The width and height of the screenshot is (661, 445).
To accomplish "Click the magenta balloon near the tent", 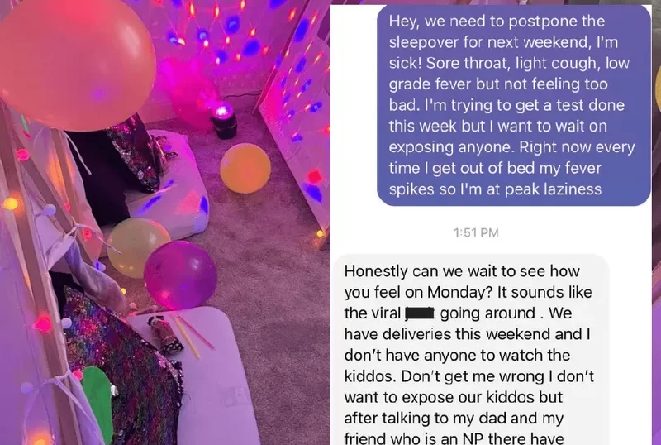I will click(x=180, y=275).
